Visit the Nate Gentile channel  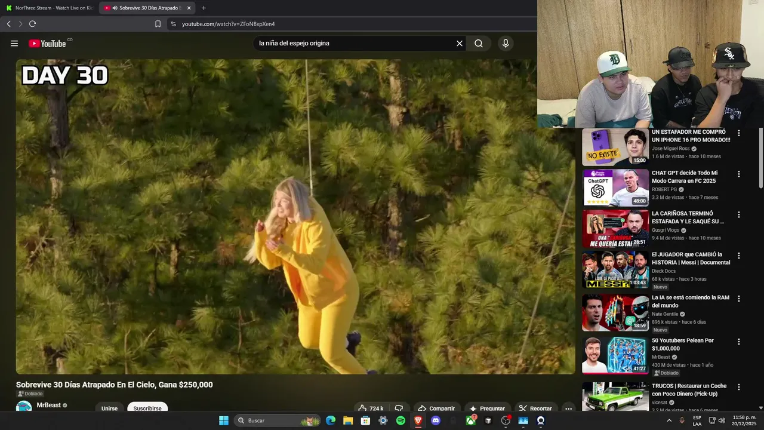665,314
